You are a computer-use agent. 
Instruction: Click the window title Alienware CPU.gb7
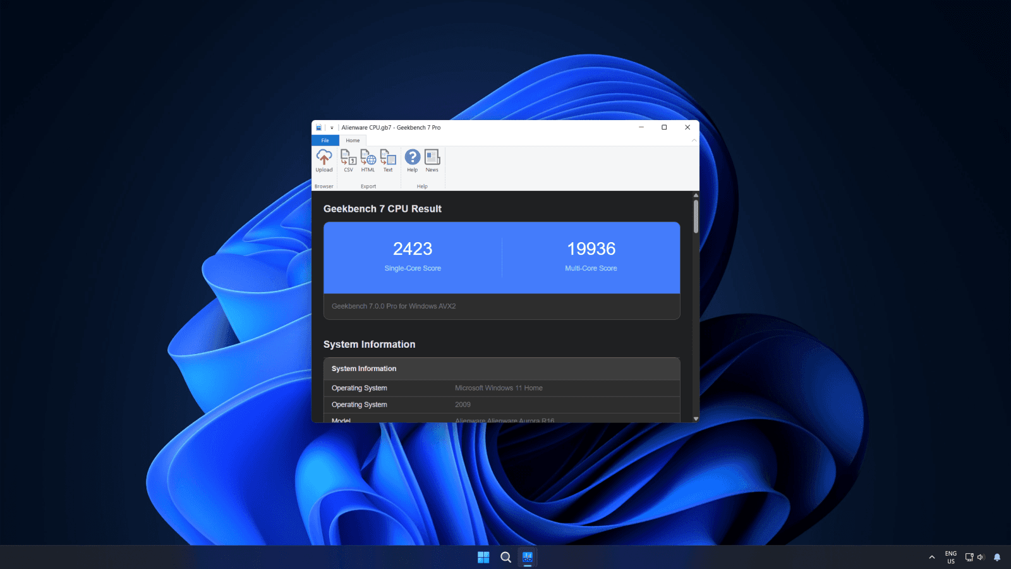(x=391, y=128)
